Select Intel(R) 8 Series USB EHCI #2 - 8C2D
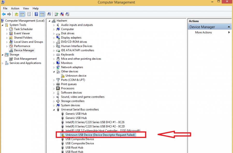233x153 pixels. (x=95, y=126)
